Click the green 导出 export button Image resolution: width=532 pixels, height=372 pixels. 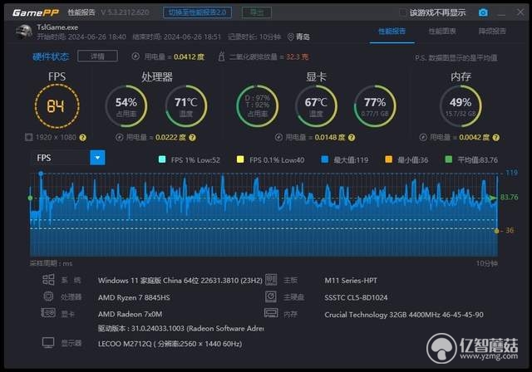coord(257,12)
